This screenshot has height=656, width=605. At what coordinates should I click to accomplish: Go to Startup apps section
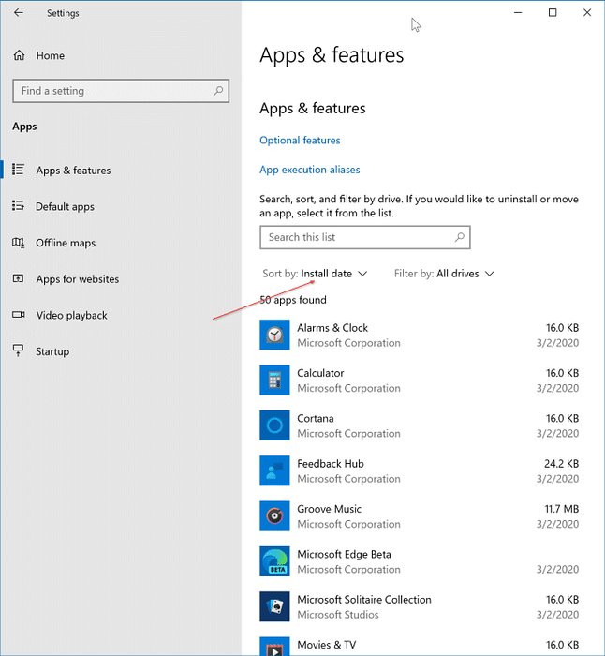tap(52, 351)
